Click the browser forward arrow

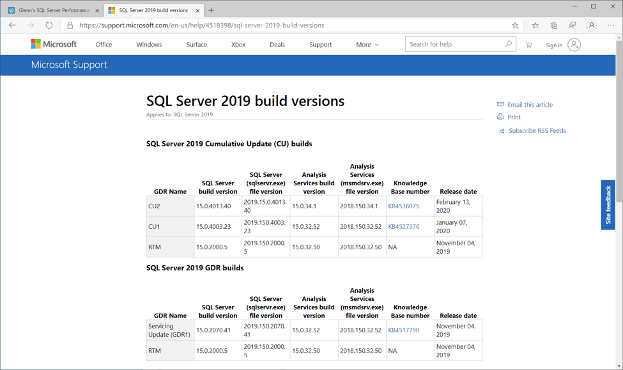(x=31, y=25)
